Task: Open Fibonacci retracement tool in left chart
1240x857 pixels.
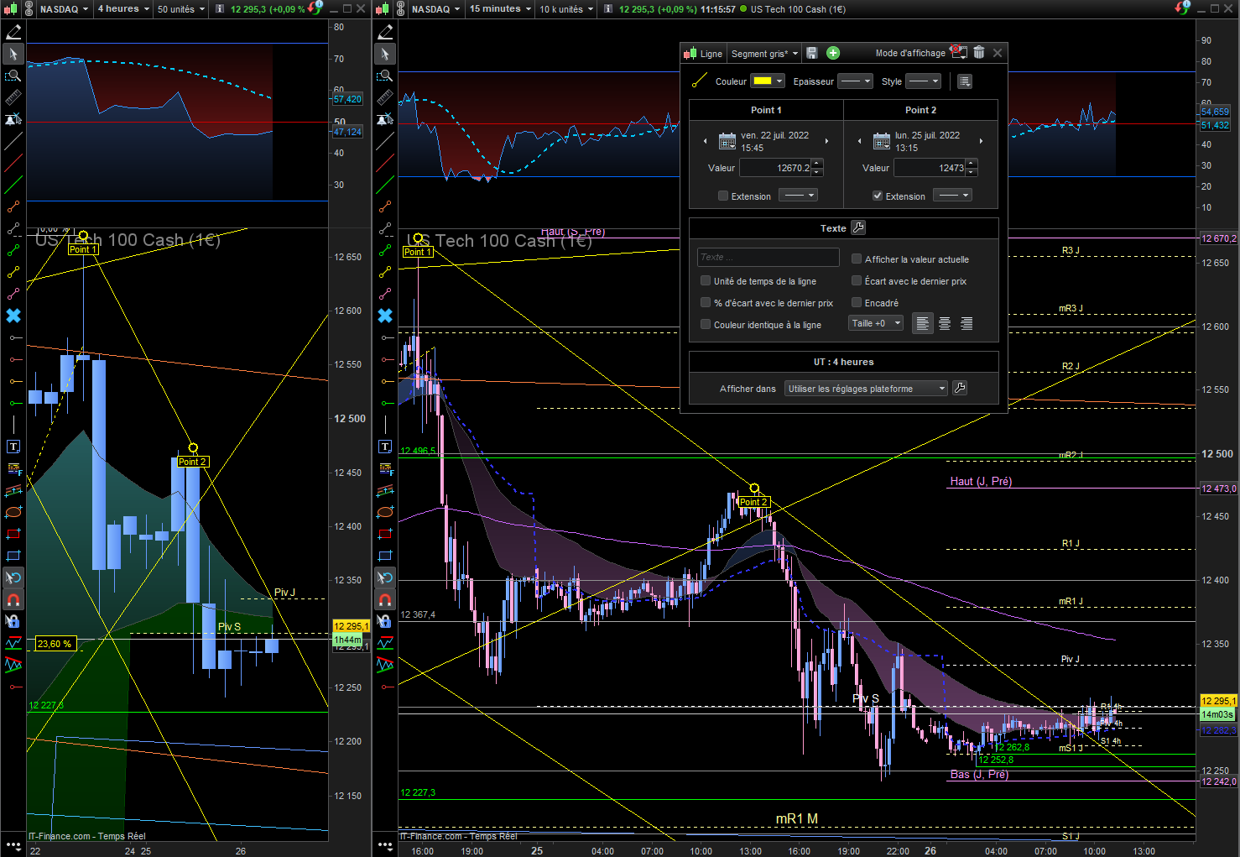Action: click(13, 468)
